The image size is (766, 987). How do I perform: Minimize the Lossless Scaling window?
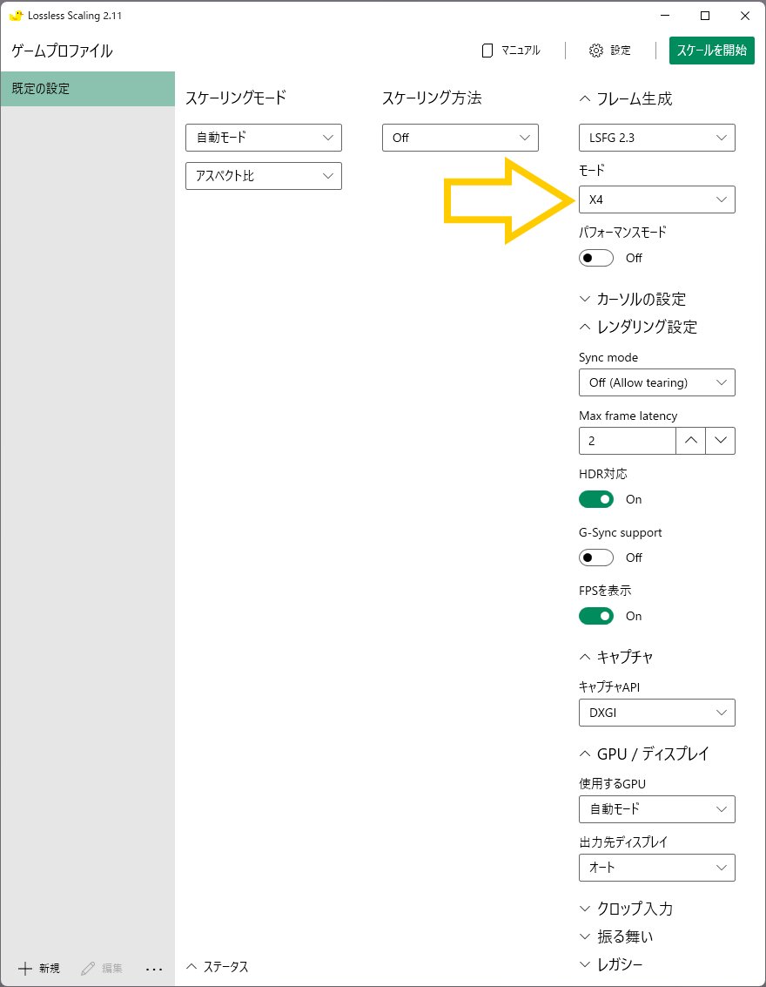click(665, 16)
